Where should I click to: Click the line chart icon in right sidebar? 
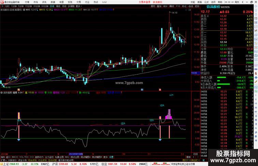(x=256, y=27)
